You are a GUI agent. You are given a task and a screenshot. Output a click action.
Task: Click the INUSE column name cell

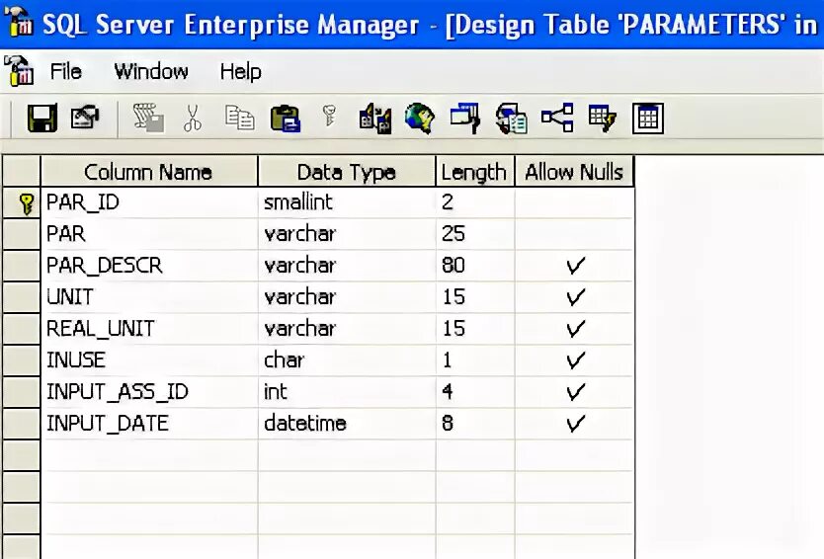point(149,359)
